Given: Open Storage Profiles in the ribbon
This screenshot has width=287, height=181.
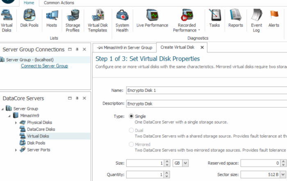Looking at the screenshot, I should click(x=73, y=20).
